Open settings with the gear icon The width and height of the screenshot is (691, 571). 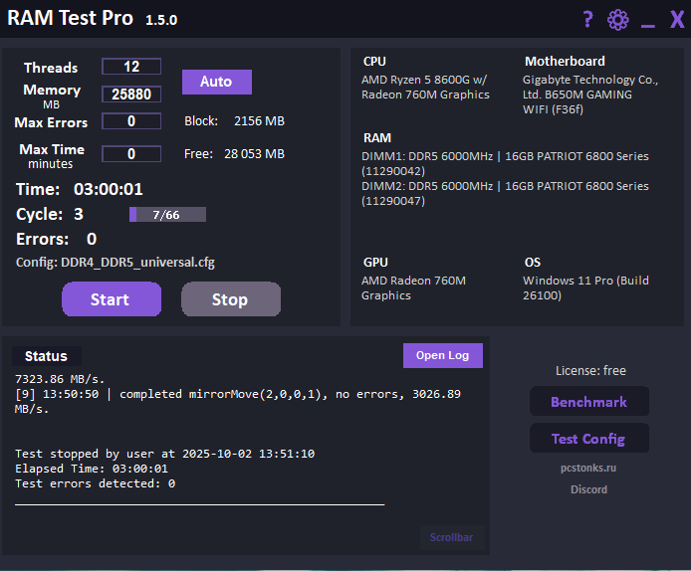[618, 20]
